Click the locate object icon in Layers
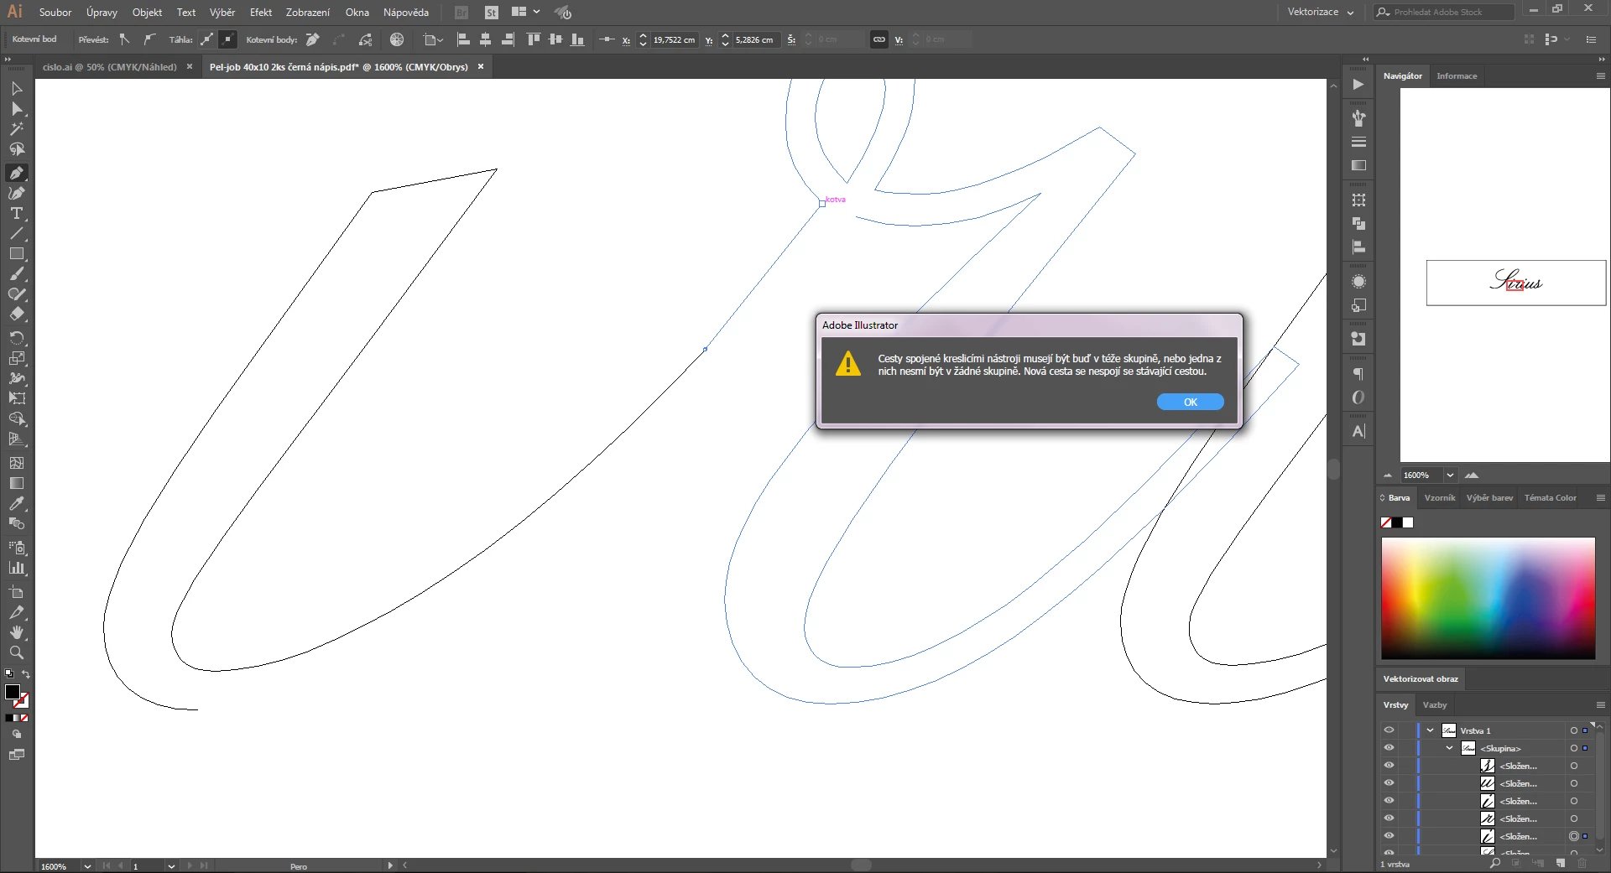Viewport: 1611px width, 873px height. pos(1495,863)
